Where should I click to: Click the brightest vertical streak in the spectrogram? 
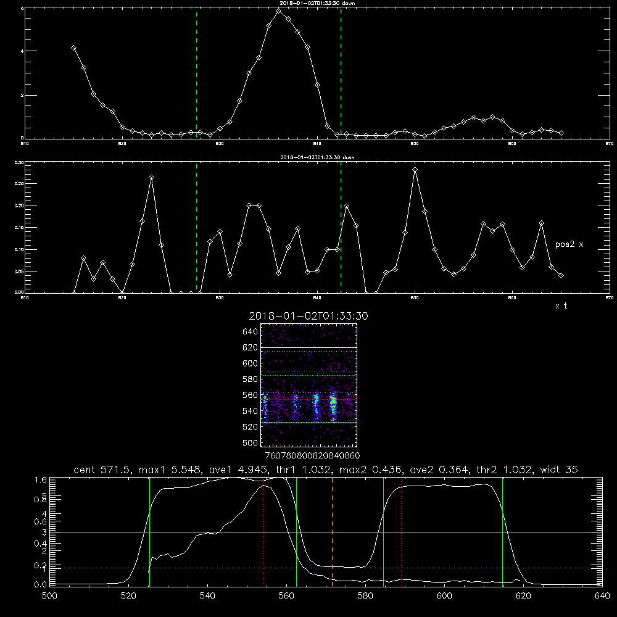pos(333,406)
